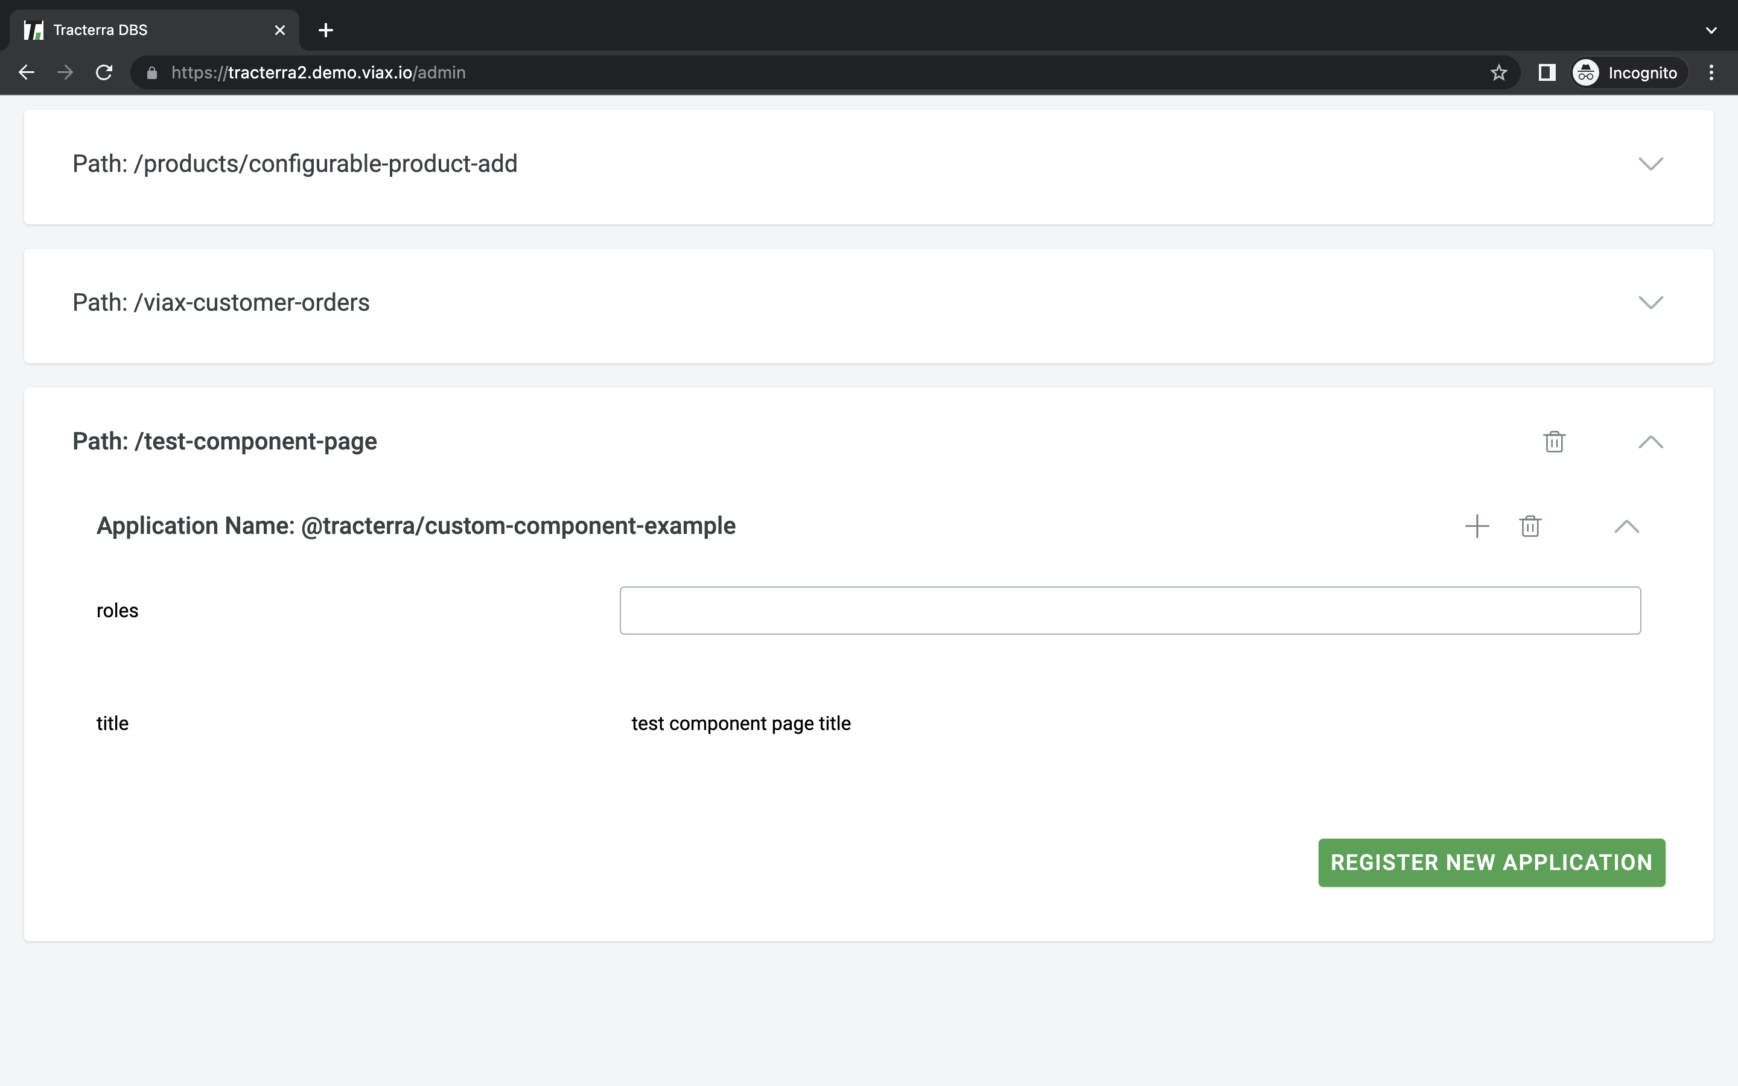Image resolution: width=1738 pixels, height=1086 pixels.
Task: View site information via the lock icon
Action: [151, 72]
